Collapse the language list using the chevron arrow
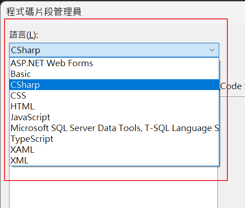Image resolution: width=245 pixels, height=208 pixels. click(x=212, y=50)
